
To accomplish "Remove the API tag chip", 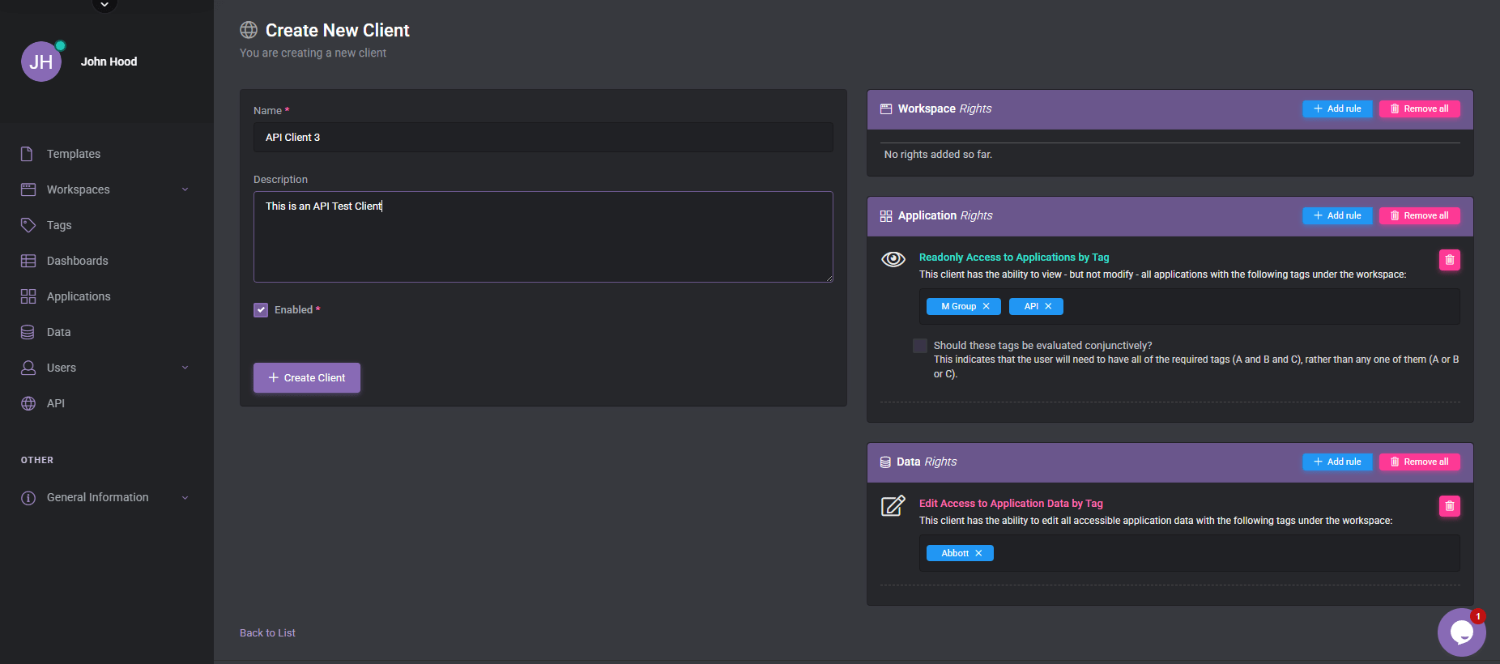I will click(1048, 306).
